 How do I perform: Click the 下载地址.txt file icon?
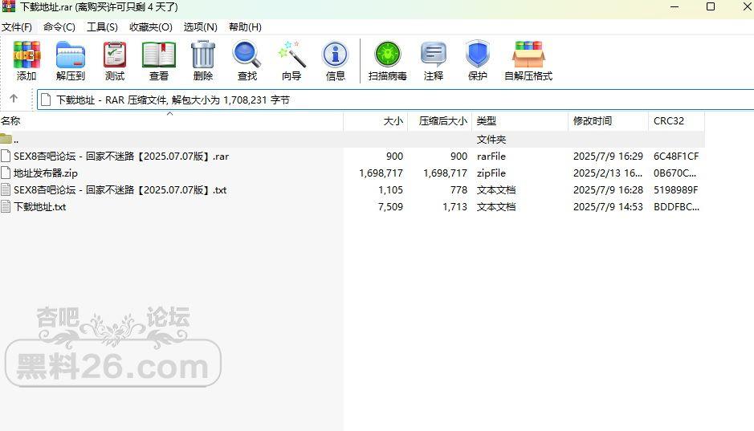(x=6, y=206)
